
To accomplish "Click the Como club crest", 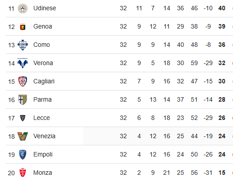I will pyautogui.click(x=23, y=45).
